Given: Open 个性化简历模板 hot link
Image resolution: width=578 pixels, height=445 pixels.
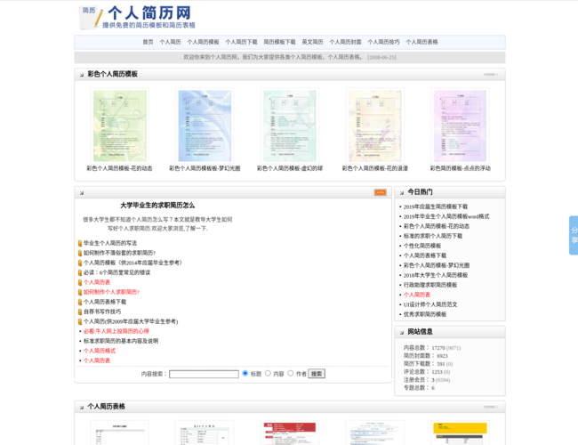Looking at the screenshot, I should pos(422,246).
